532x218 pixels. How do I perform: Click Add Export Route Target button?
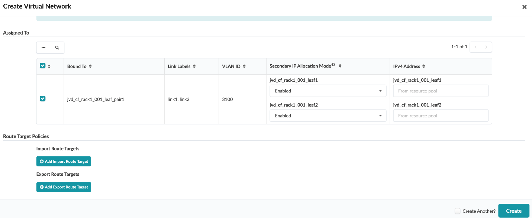64,187
